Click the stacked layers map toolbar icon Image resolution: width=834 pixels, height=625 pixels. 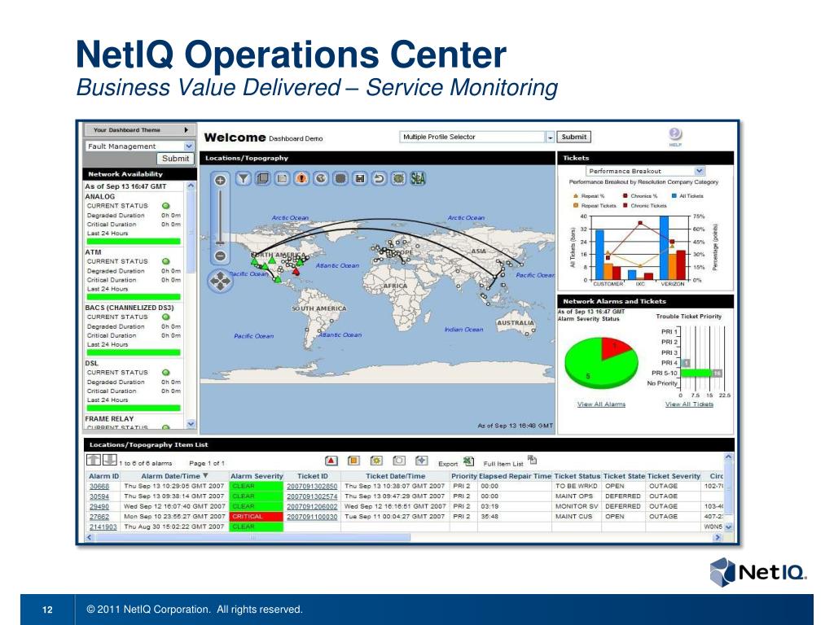tap(263, 178)
